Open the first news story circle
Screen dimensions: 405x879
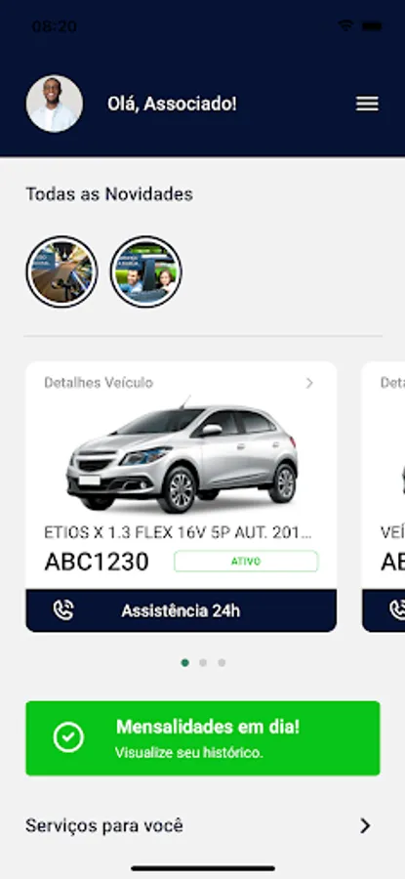pyautogui.click(x=62, y=272)
